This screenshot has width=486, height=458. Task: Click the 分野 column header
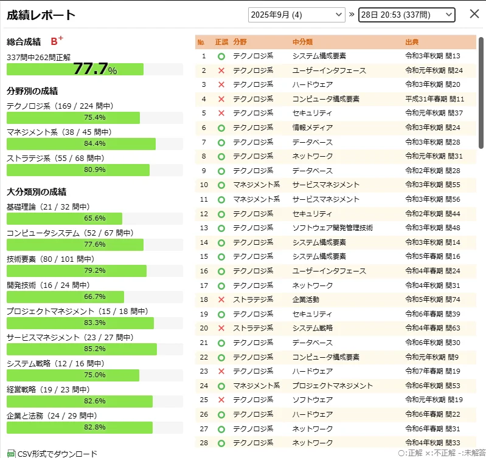[x=240, y=42]
